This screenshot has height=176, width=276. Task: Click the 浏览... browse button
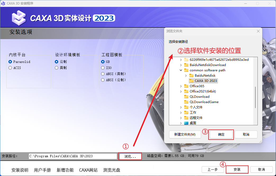pyautogui.click(x=130, y=156)
